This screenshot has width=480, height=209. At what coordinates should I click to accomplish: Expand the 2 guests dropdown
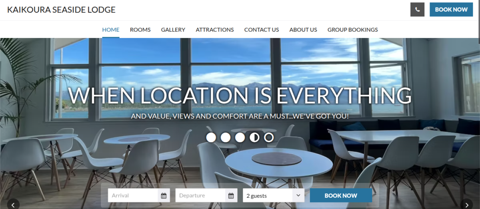[x=274, y=196]
